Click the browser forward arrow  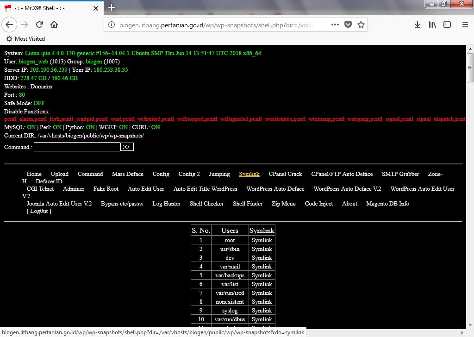click(25, 25)
